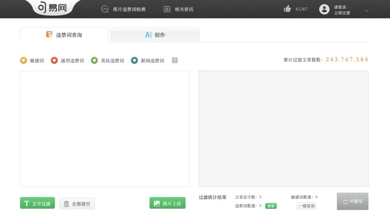
Task: Click the Ai icon on the 创作 tab
Action: coord(148,35)
